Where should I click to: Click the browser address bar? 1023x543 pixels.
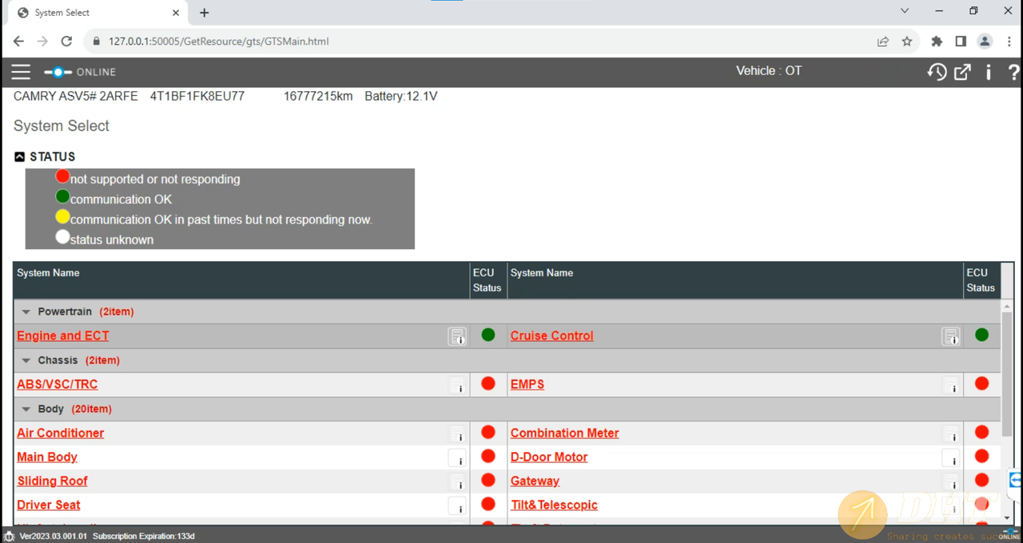(480, 42)
